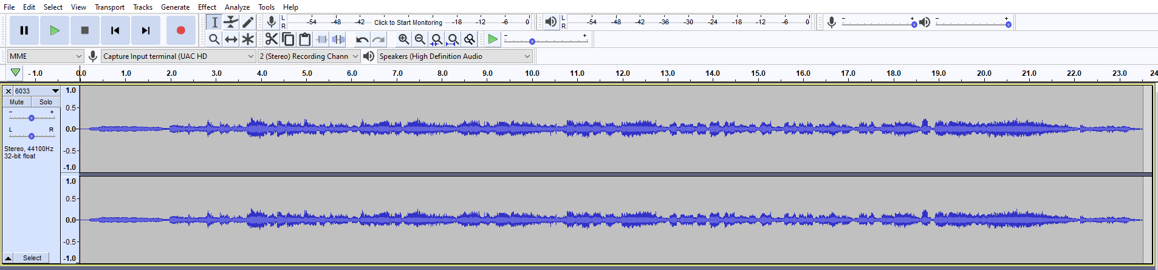Click the Silence audio selection icon
Screen dimensions: 1158x270
(338, 39)
